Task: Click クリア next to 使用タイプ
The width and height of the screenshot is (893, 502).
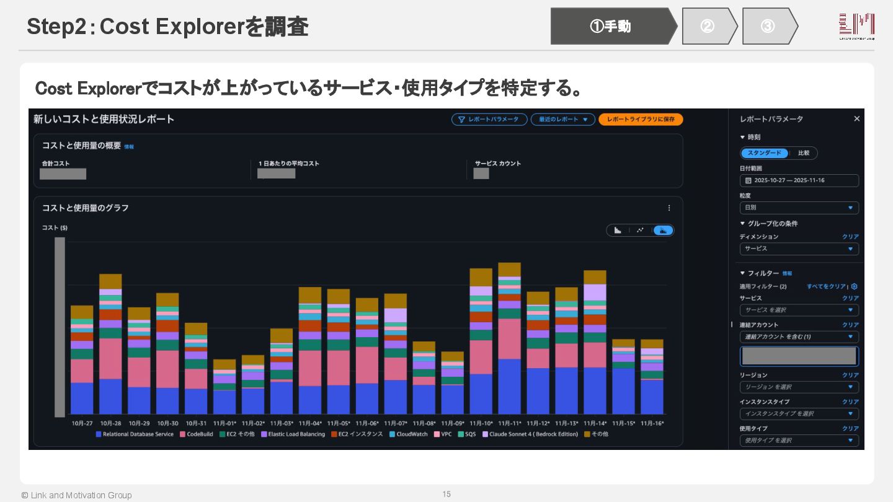Action: click(850, 428)
